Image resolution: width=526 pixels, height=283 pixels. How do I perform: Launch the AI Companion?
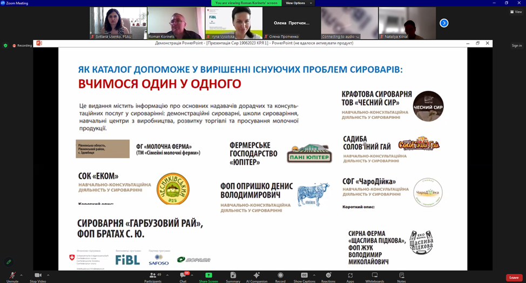click(257, 277)
